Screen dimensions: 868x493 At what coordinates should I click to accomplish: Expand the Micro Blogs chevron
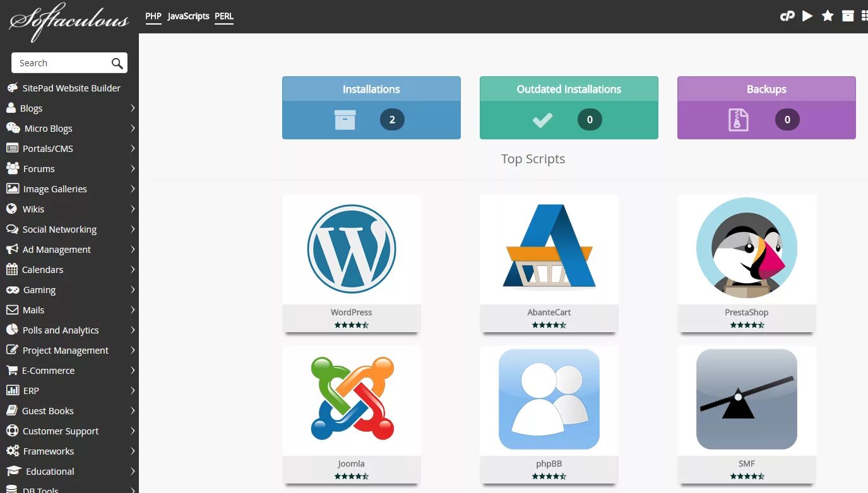click(133, 128)
